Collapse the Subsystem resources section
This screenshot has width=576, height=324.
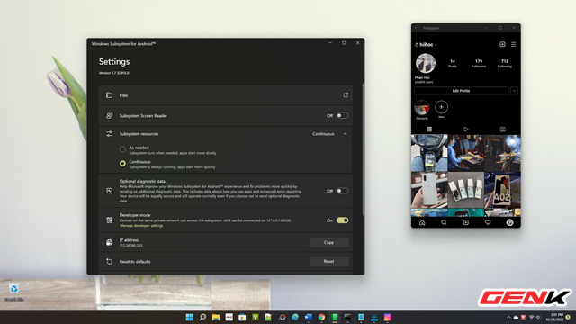[x=345, y=134]
